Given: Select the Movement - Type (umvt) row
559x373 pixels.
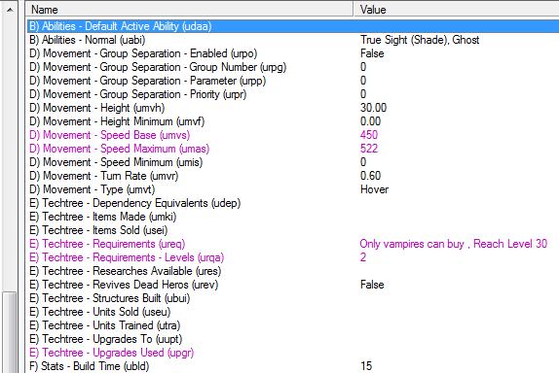Looking at the screenshot, I should click(293, 189).
